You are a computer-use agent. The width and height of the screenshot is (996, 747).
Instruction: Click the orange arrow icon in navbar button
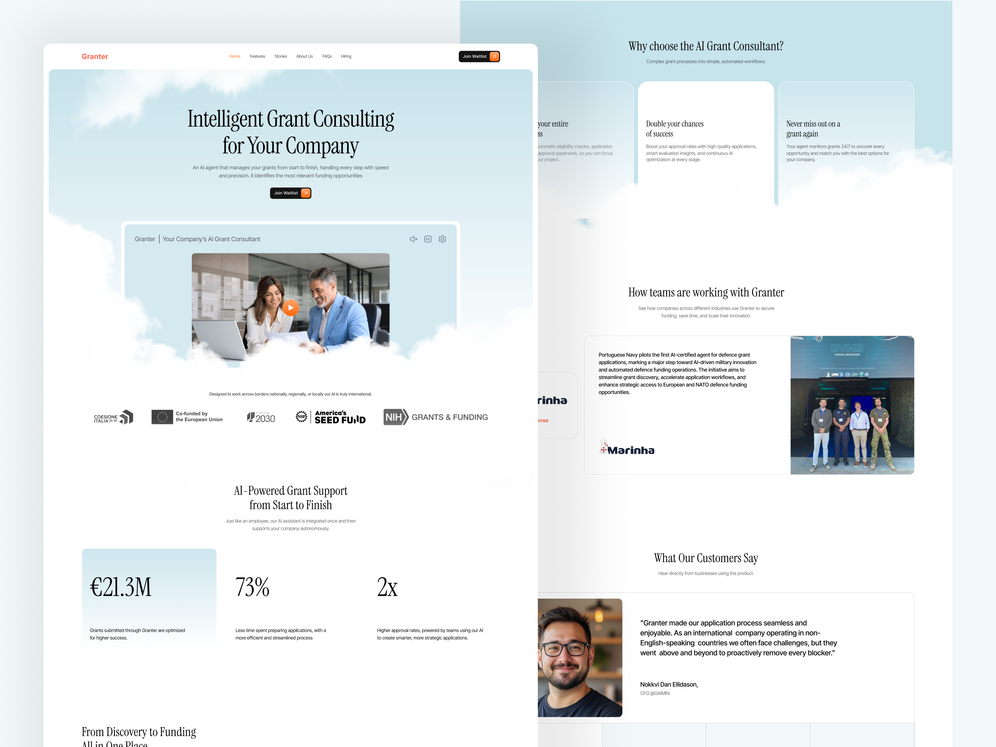(x=494, y=56)
